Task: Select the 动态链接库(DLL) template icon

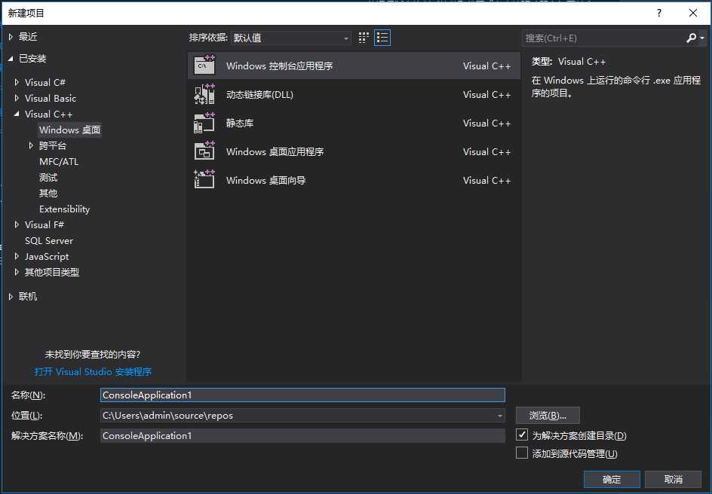Action: [204, 94]
